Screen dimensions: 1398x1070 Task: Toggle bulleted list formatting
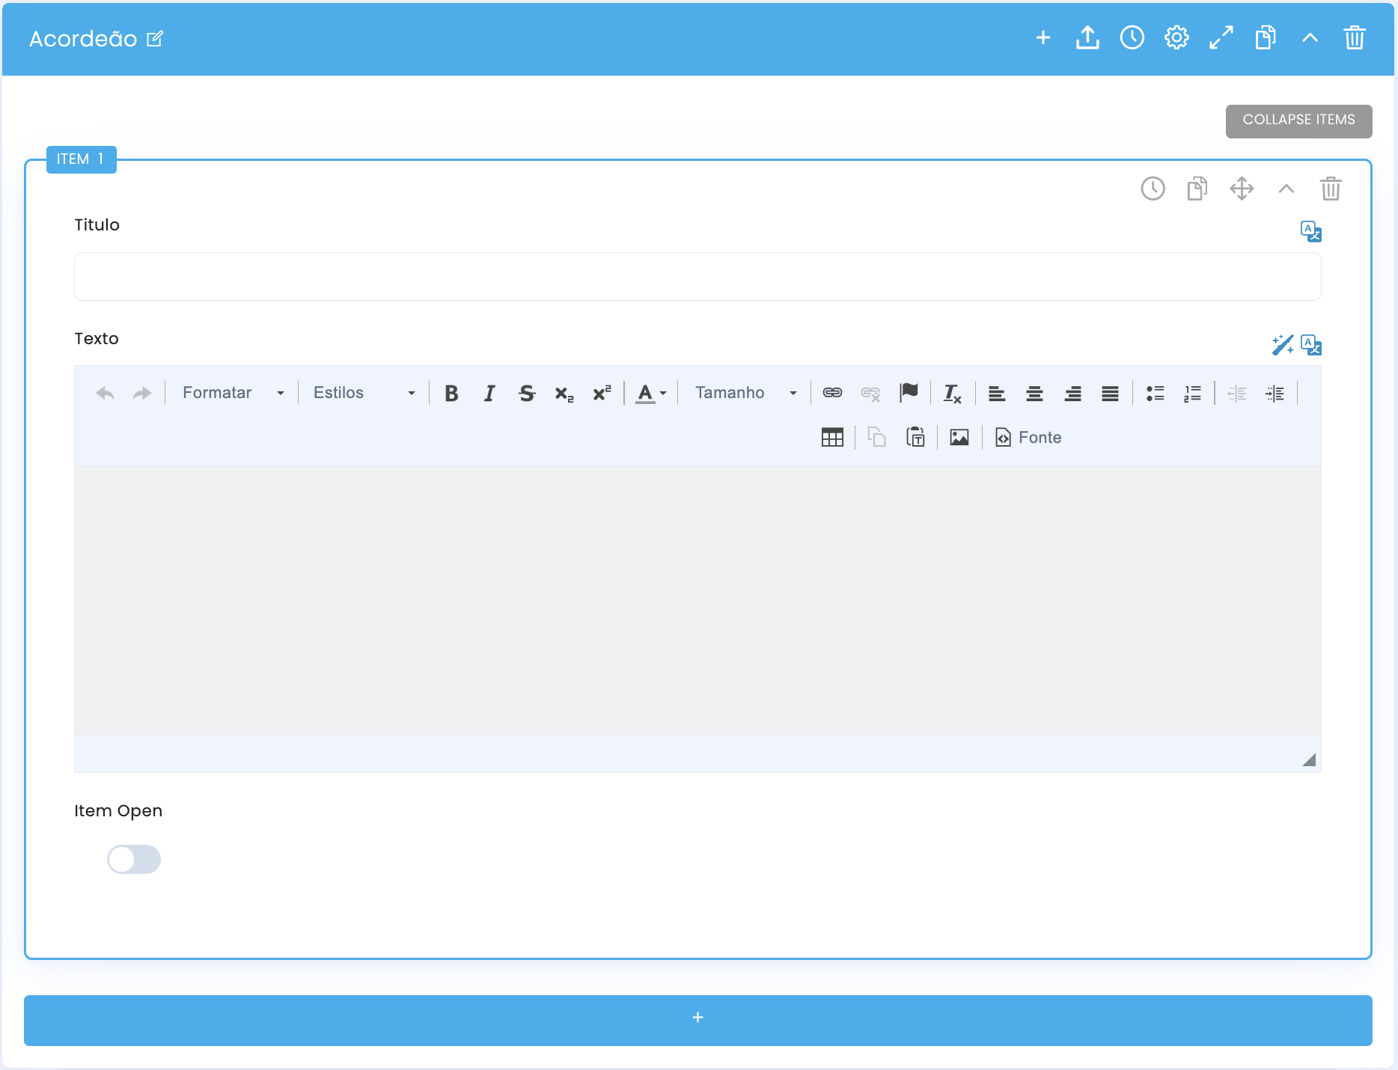[x=1155, y=394]
